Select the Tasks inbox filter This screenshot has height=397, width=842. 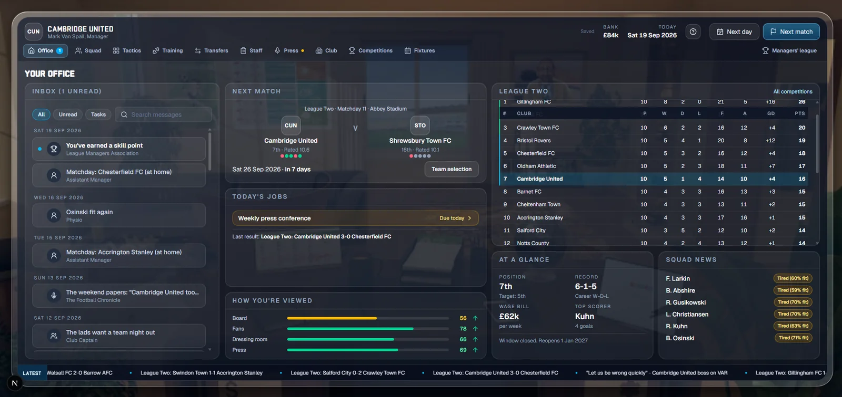[x=98, y=114]
